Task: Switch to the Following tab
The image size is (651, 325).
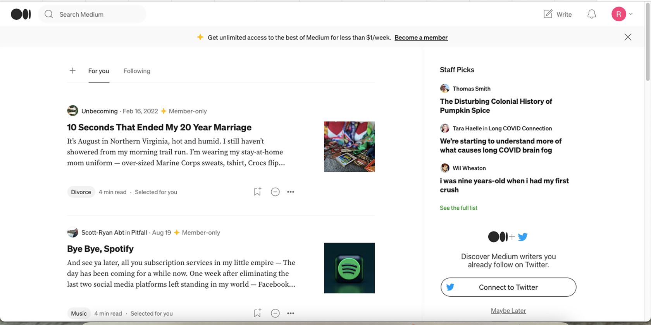Action: click(x=137, y=71)
